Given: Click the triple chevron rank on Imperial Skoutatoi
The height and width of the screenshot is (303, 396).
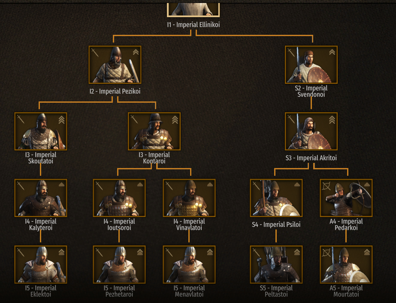Looking at the screenshot, I should (x=61, y=119).
